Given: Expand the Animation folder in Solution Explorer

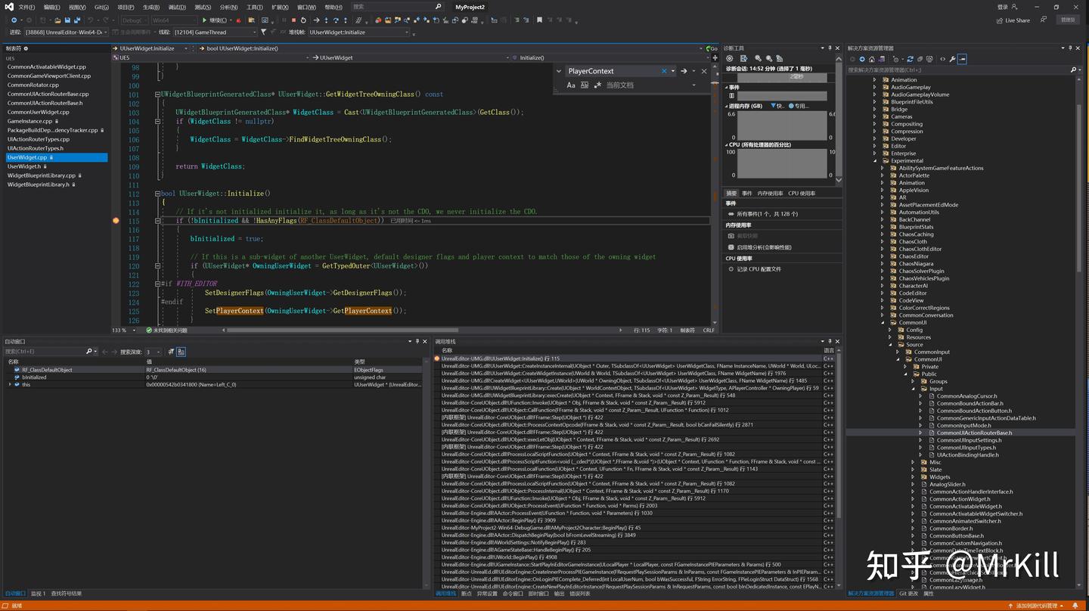Looking at the screenshot, I should tap(875, 79).
